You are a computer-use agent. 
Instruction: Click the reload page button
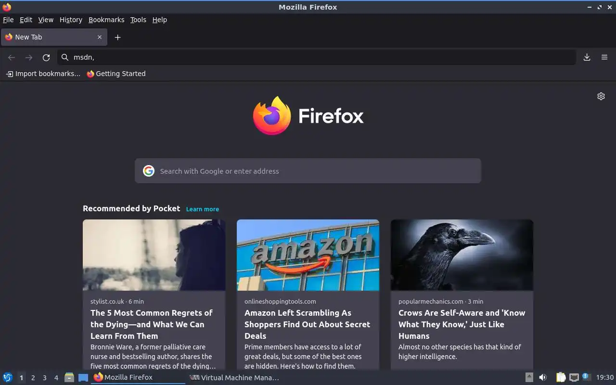tap(46, 57)
